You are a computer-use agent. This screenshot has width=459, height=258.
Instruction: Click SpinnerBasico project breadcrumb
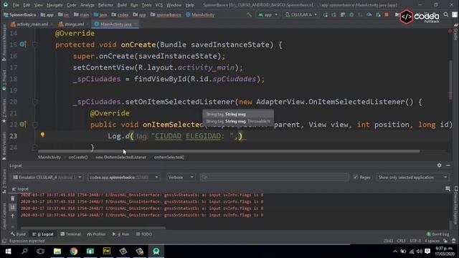click(20, 14)
